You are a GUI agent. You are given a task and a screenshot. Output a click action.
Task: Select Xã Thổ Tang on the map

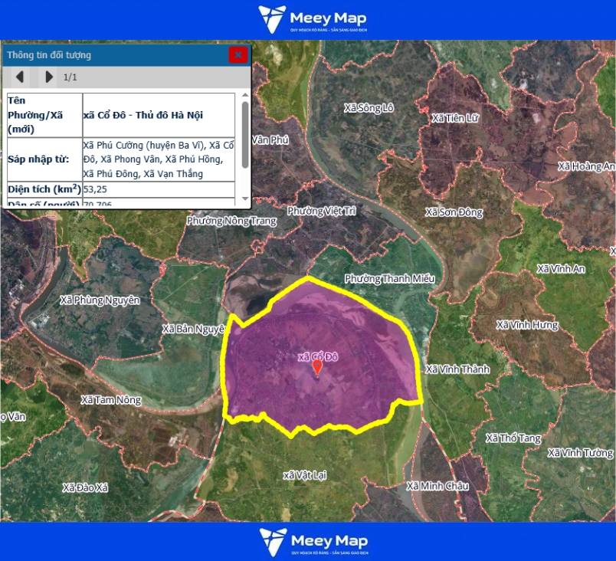click(x=513, y=438)
